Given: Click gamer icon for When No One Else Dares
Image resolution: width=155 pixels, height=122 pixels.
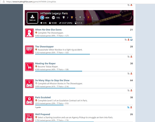Looking at the screenshot, I should point(128,40).
